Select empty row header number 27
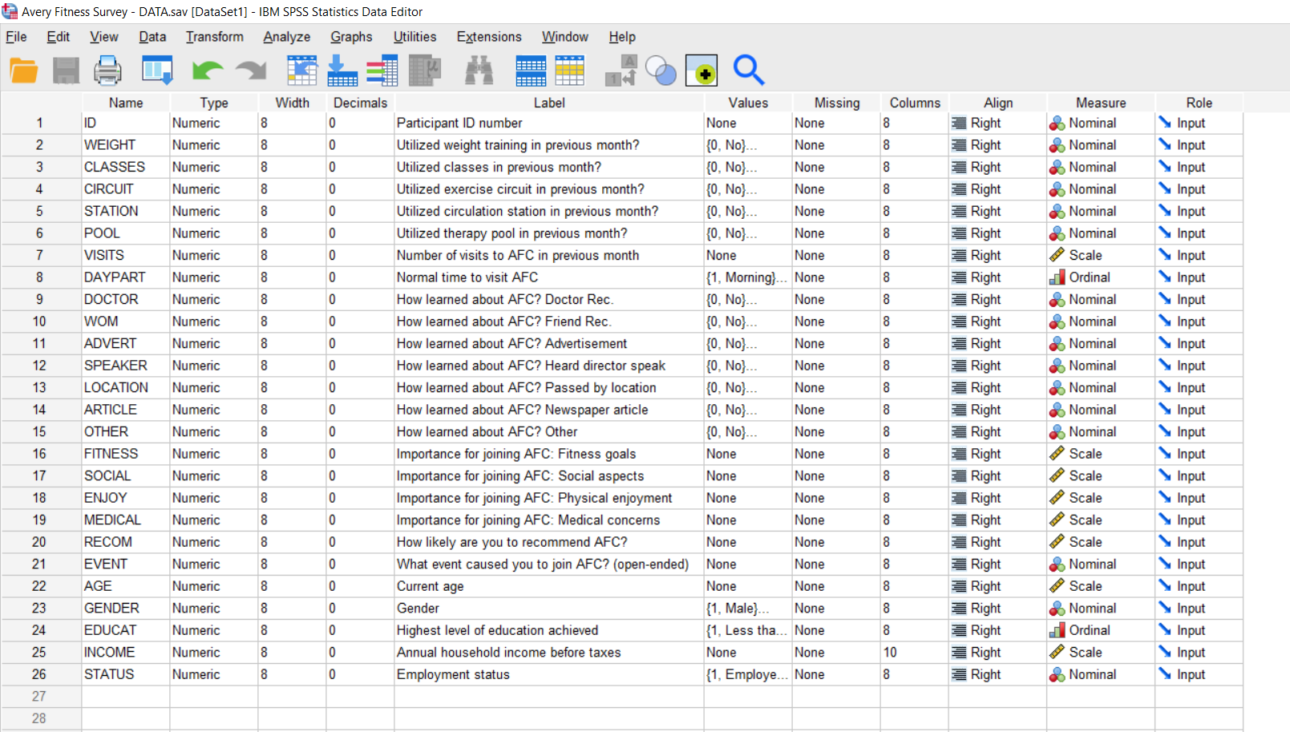Viewport: 1290px width, 732px height. (39, 696)
